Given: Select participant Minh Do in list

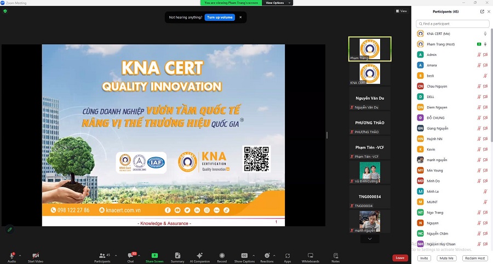Looking at the screenshot, I should click(x=452, y=181).
